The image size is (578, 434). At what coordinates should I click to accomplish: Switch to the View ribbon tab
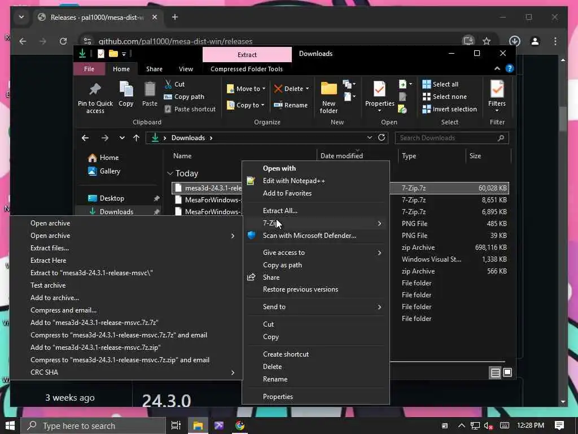[186, 69]
